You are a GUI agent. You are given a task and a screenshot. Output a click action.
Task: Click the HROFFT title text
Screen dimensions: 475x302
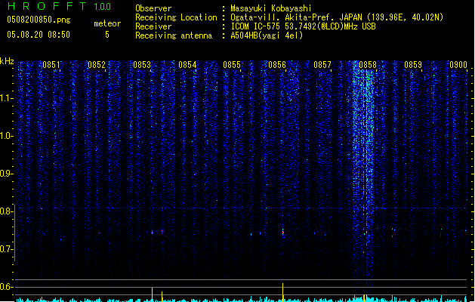click(47, 6)
